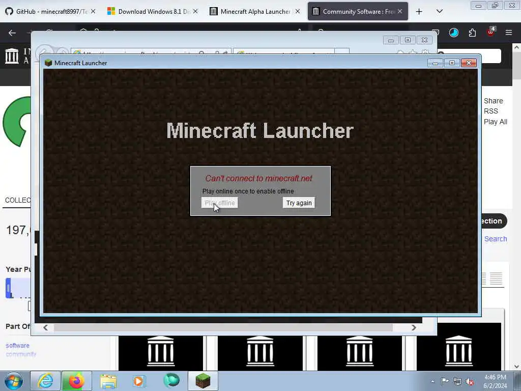Click the greyed Play offline button
This screenshot has height=391, width=521.
click(x=220, y=203)
